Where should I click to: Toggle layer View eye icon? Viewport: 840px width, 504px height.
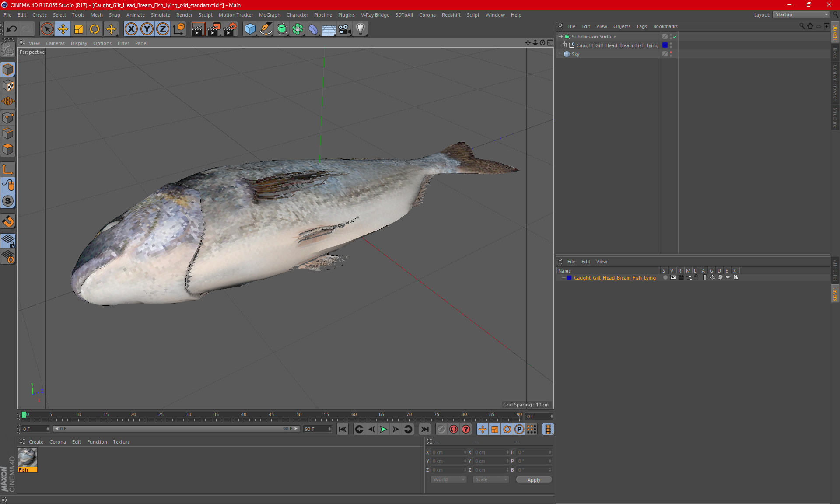point(673,278)
